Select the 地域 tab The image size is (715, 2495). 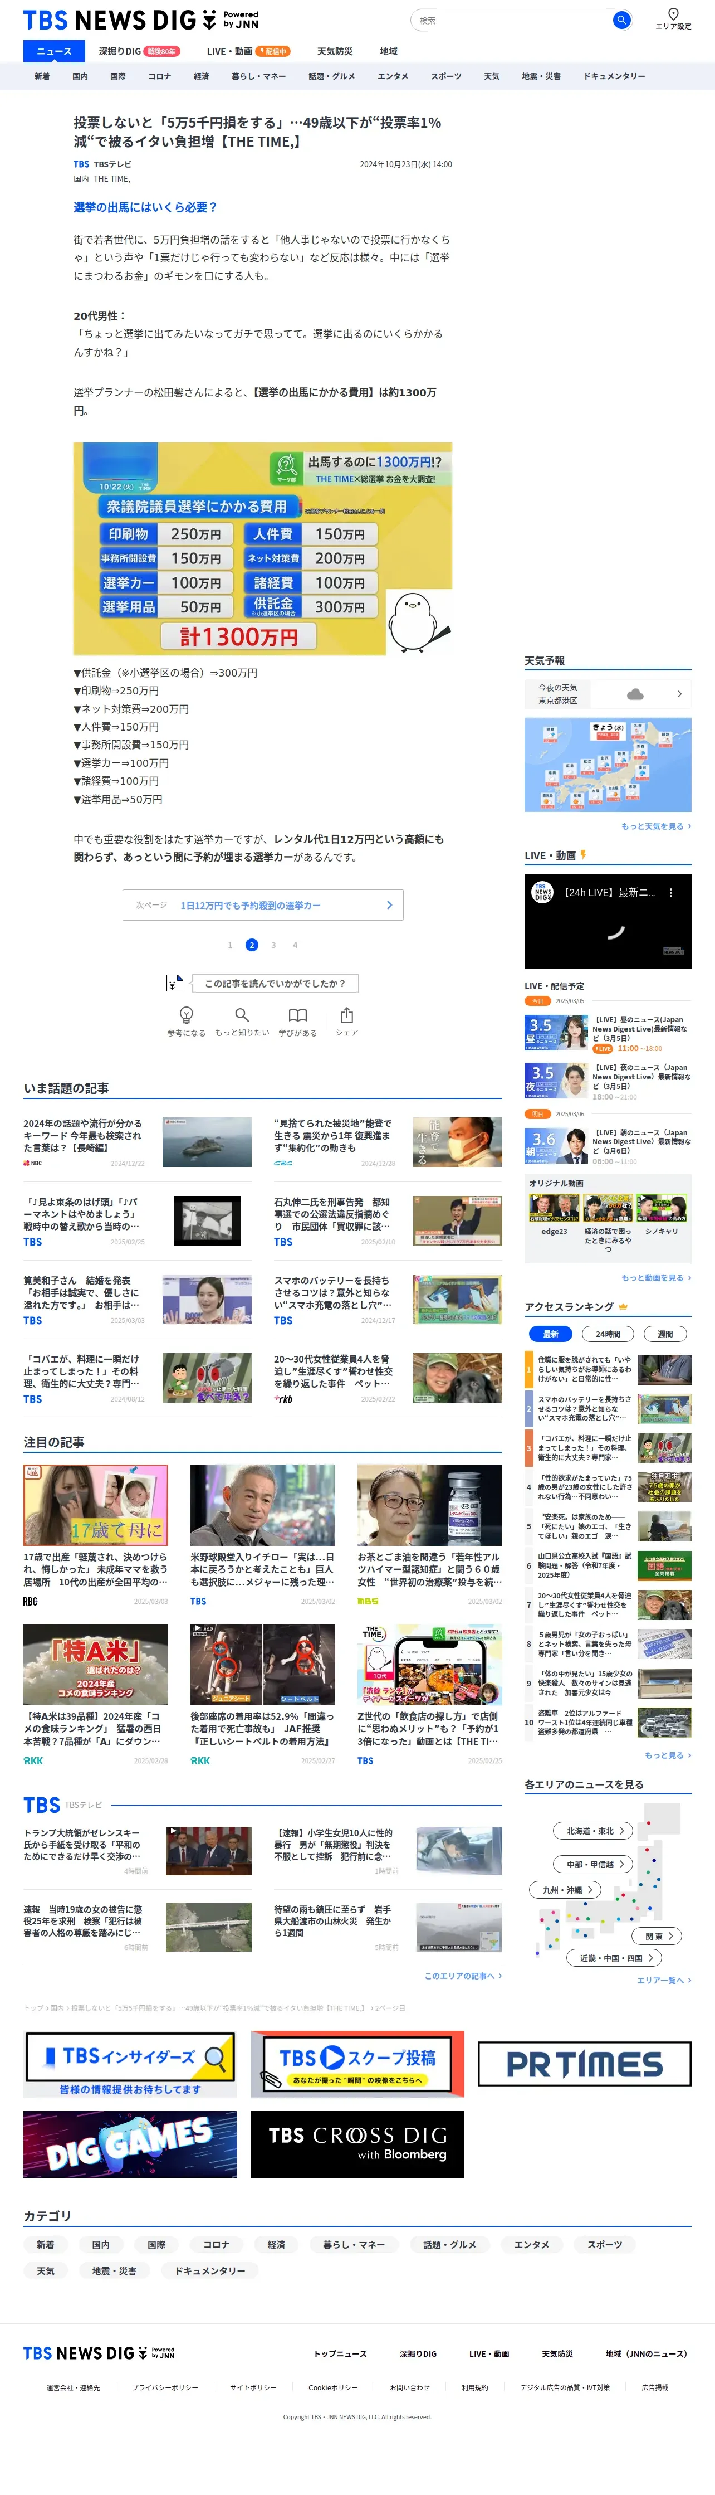(x=388, y=51)
